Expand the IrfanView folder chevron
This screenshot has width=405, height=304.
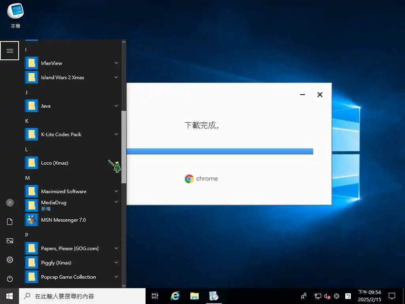tap(116, 63)
